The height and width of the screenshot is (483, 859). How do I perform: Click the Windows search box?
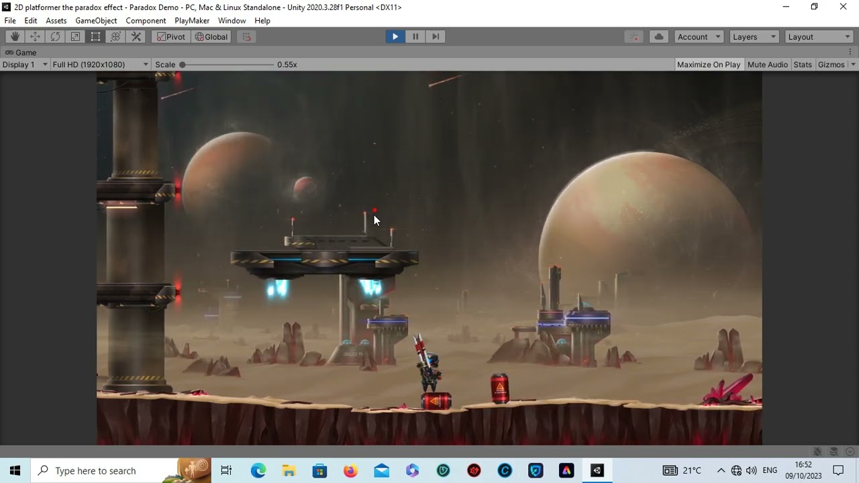pos(121,470)
